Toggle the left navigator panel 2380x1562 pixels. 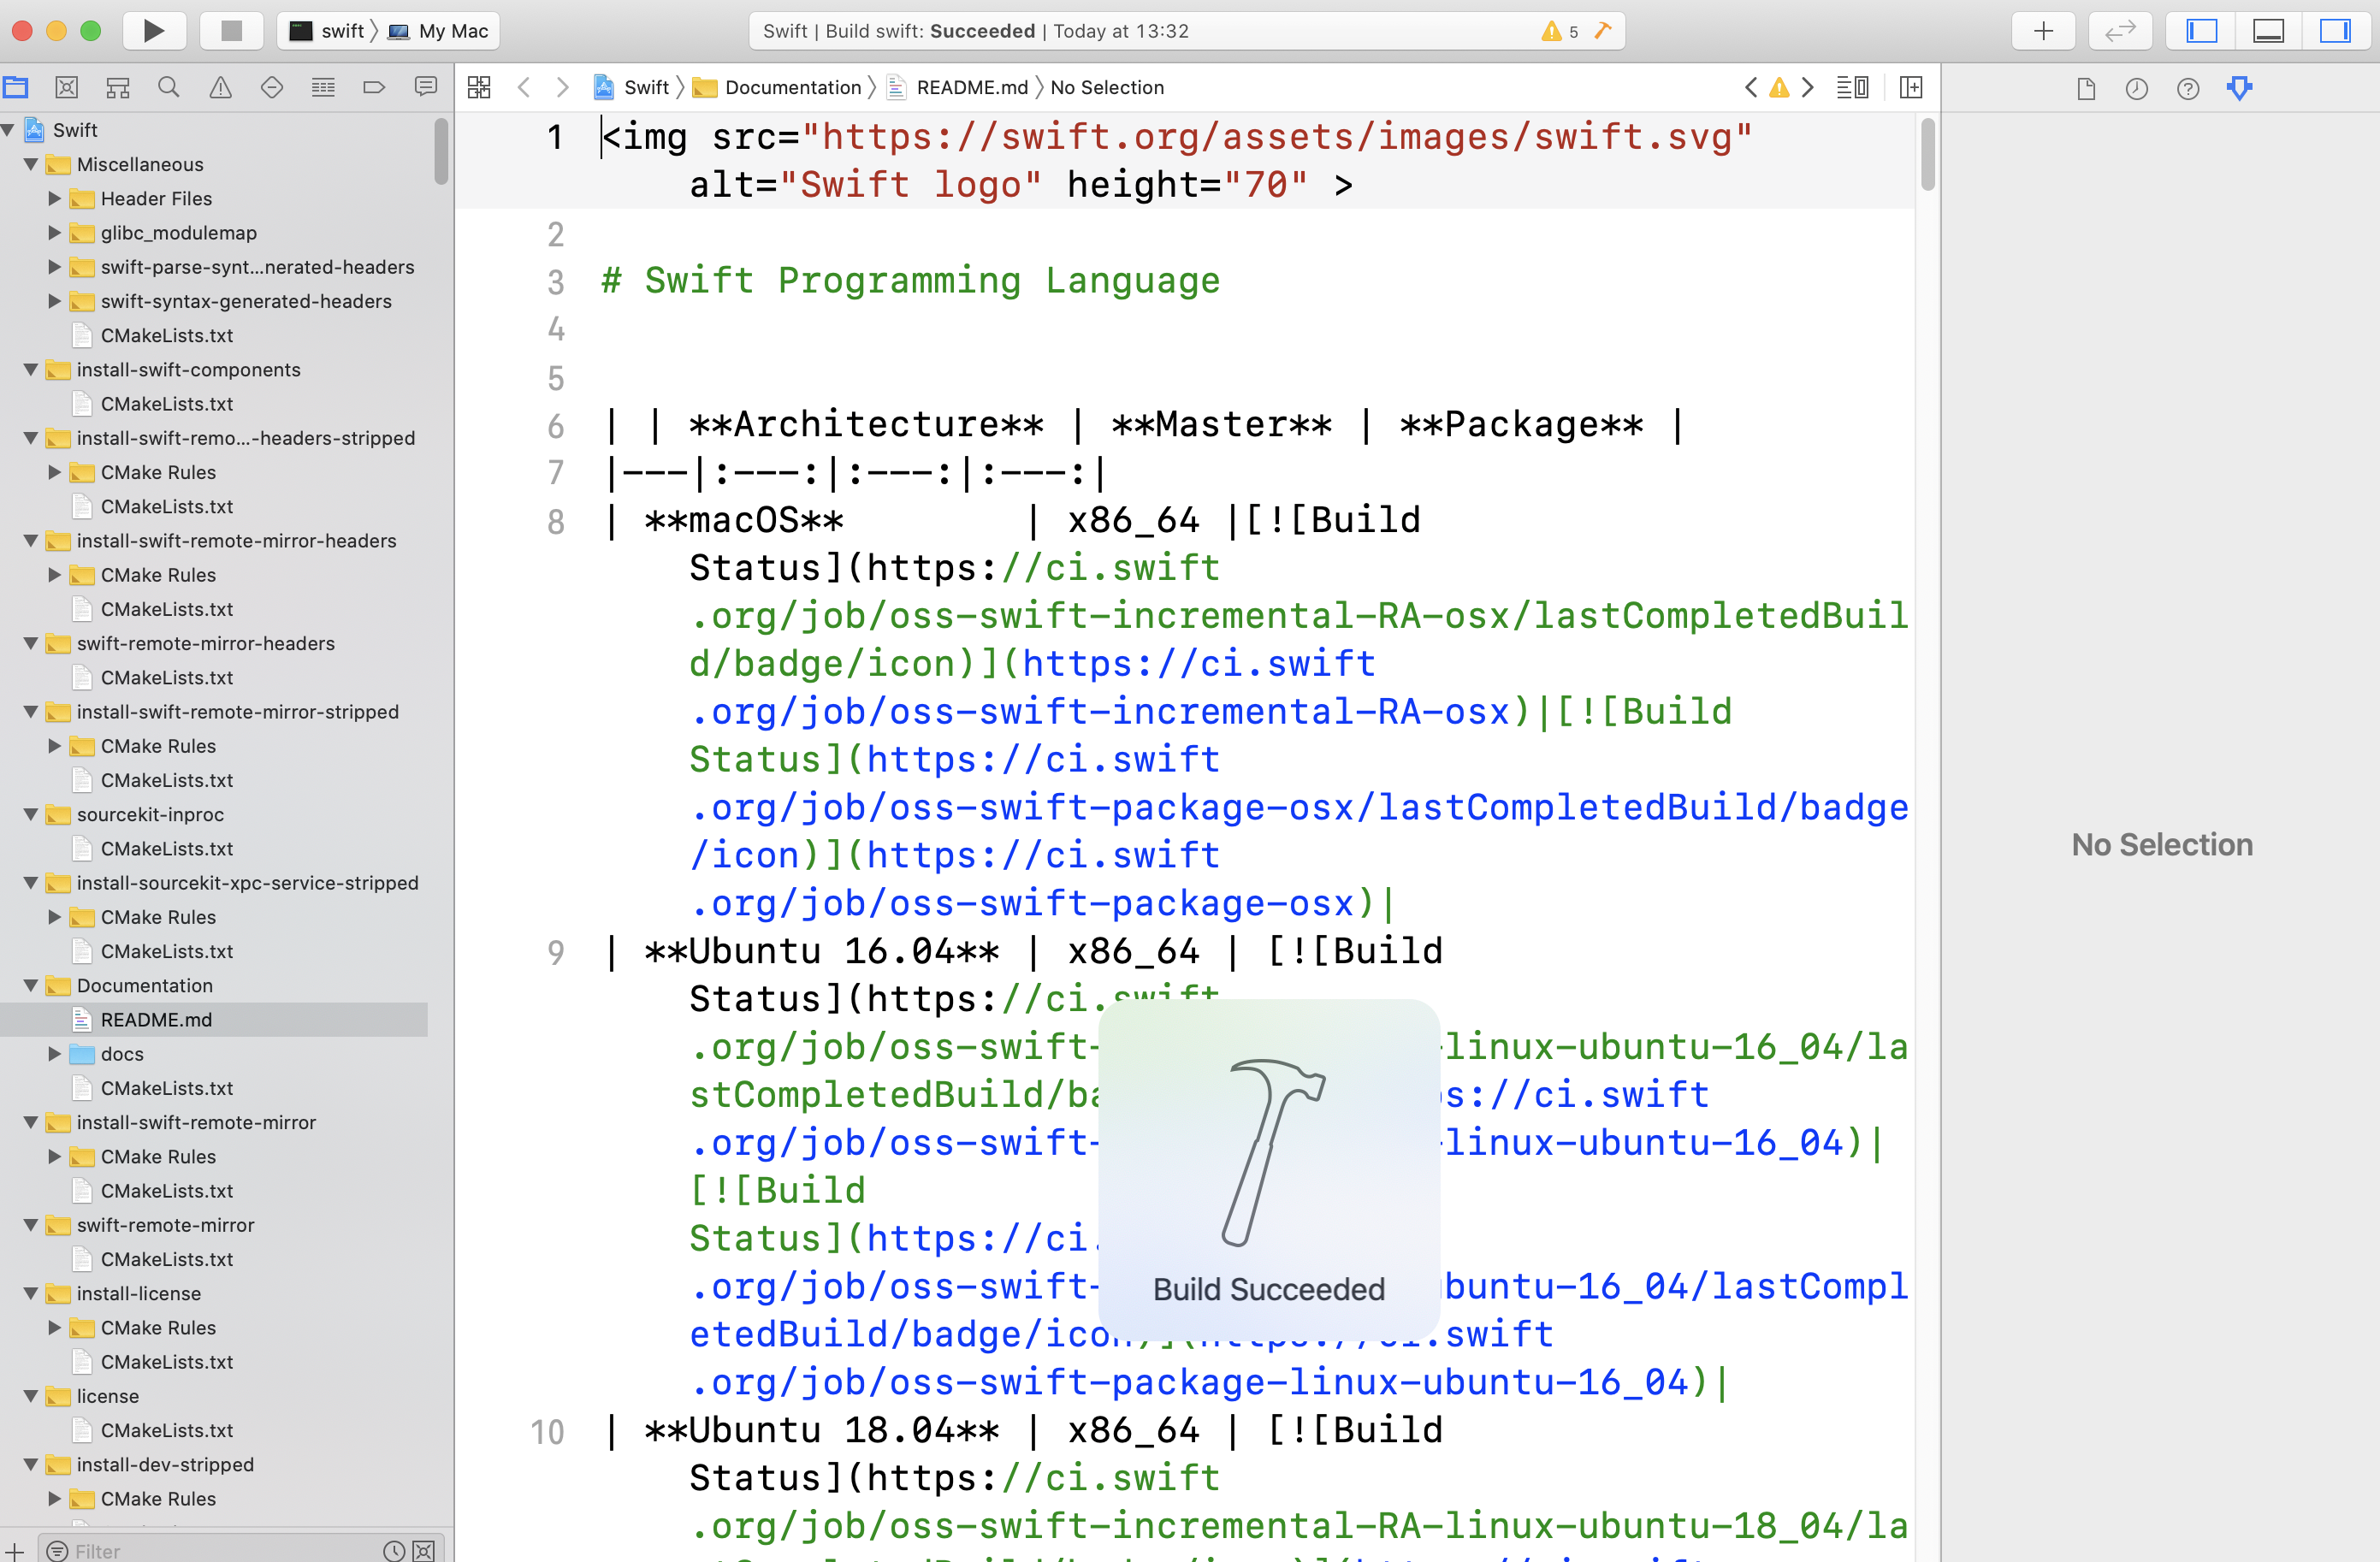click(2202, 31)
